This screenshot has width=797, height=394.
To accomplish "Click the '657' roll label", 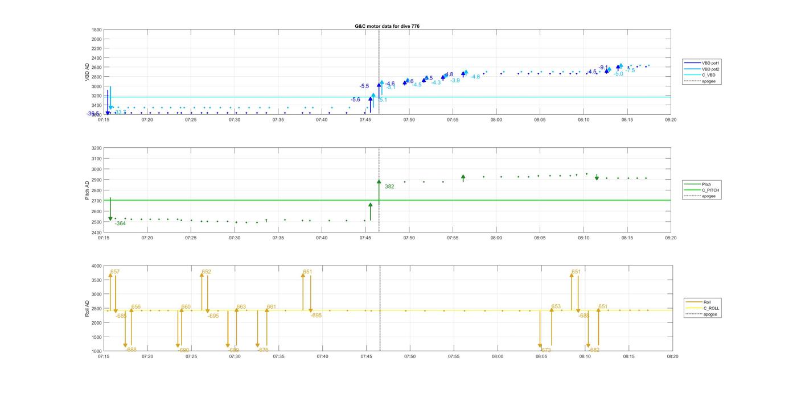I will coord(115,272).
